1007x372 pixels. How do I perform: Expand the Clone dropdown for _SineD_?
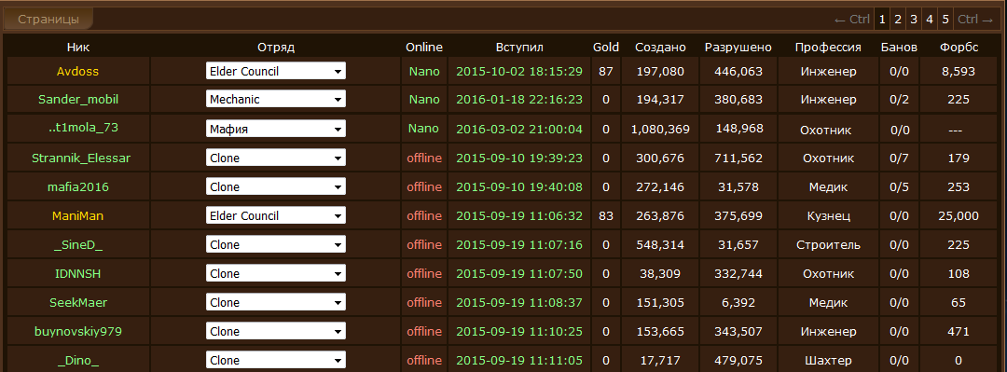click(x=275, y=245)
